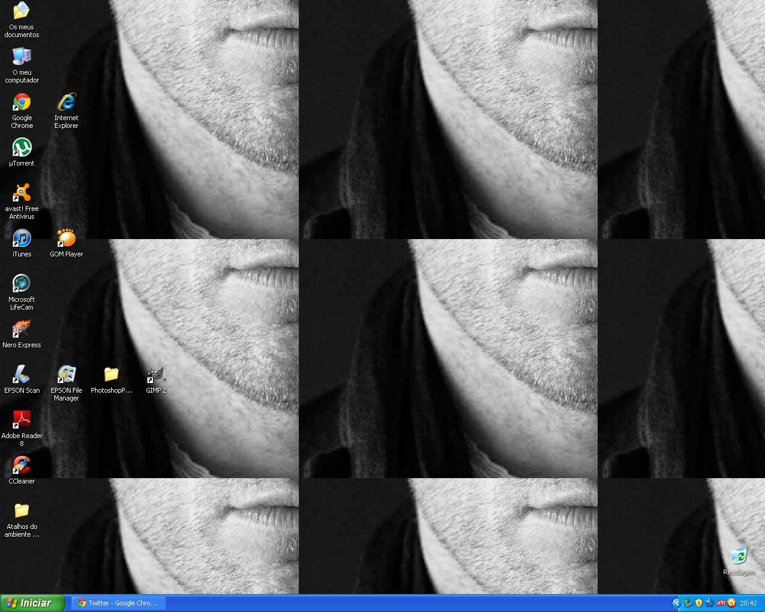
Task: Click the 20:42 taskbar clock
Action: (748, 604)
